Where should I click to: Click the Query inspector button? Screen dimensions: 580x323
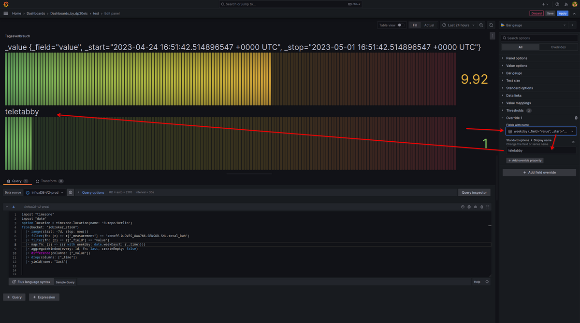474,192
